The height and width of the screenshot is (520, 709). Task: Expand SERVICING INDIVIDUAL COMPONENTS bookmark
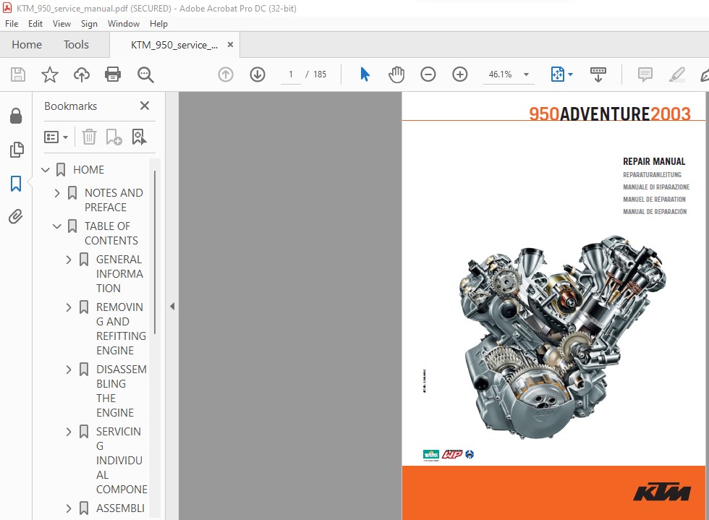68,432
